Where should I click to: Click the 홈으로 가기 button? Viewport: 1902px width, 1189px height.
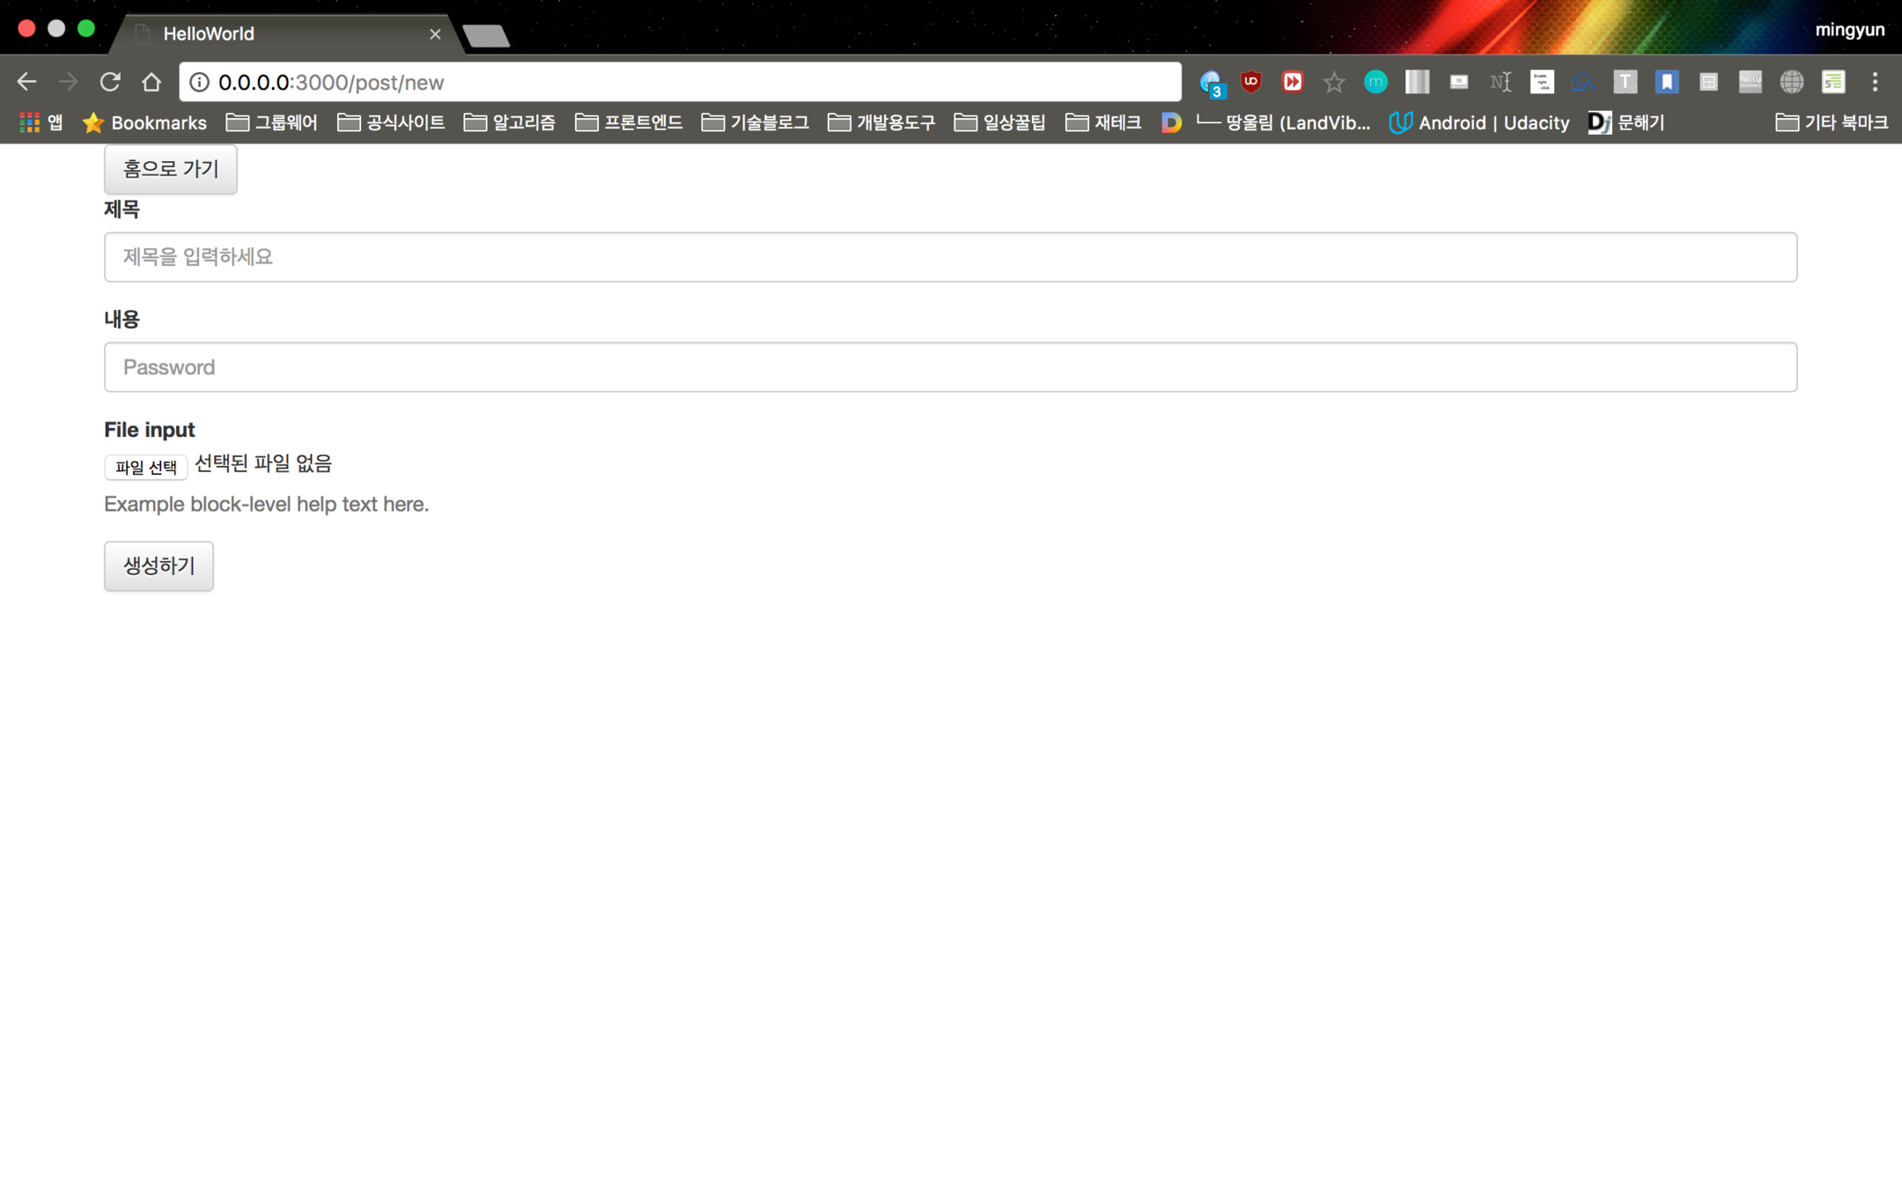click(x=170, y=169)
